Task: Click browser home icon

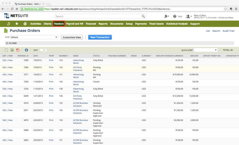Action: tap(17, 9)
